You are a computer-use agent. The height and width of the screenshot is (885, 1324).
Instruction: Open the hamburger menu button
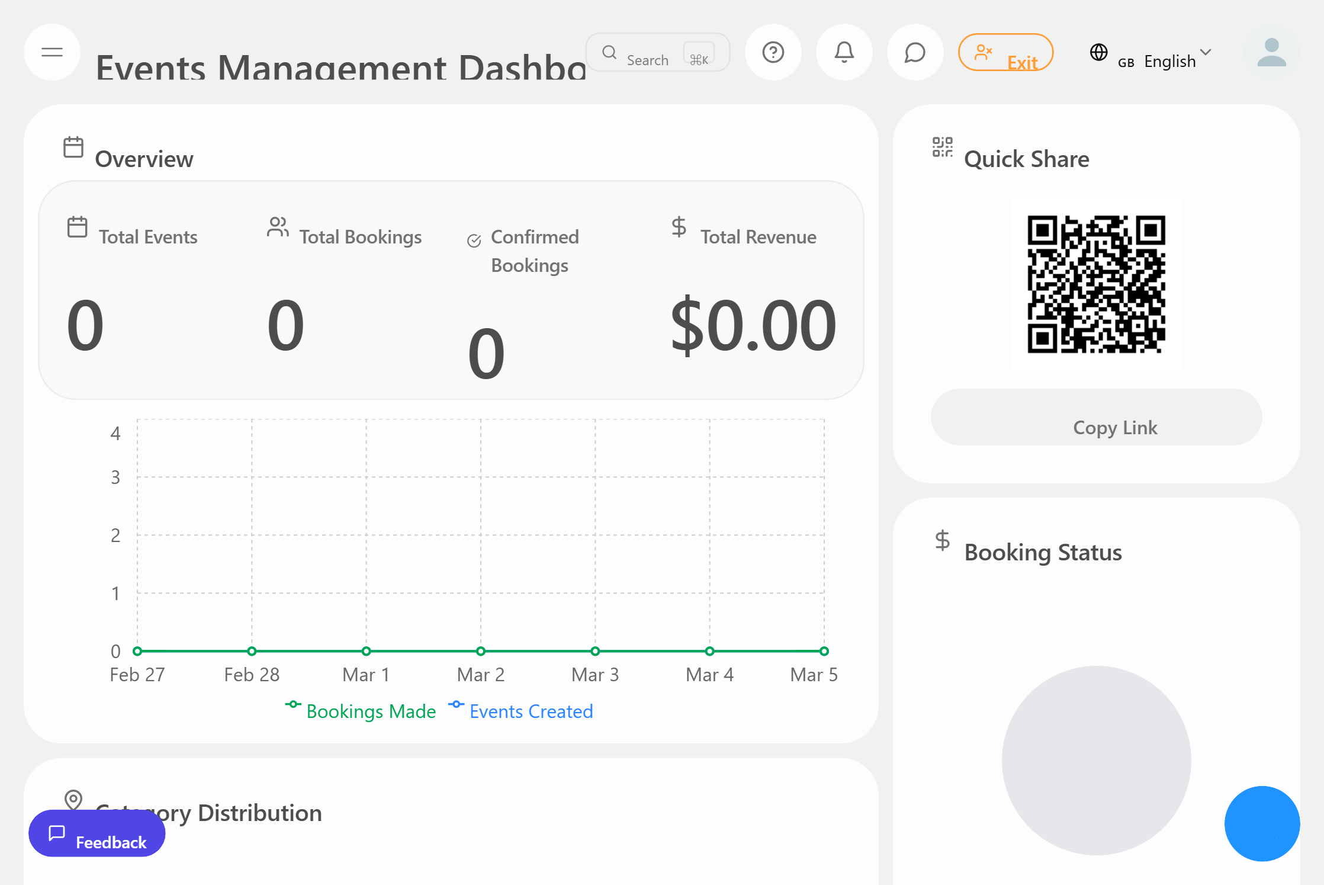tap(52, 52)
